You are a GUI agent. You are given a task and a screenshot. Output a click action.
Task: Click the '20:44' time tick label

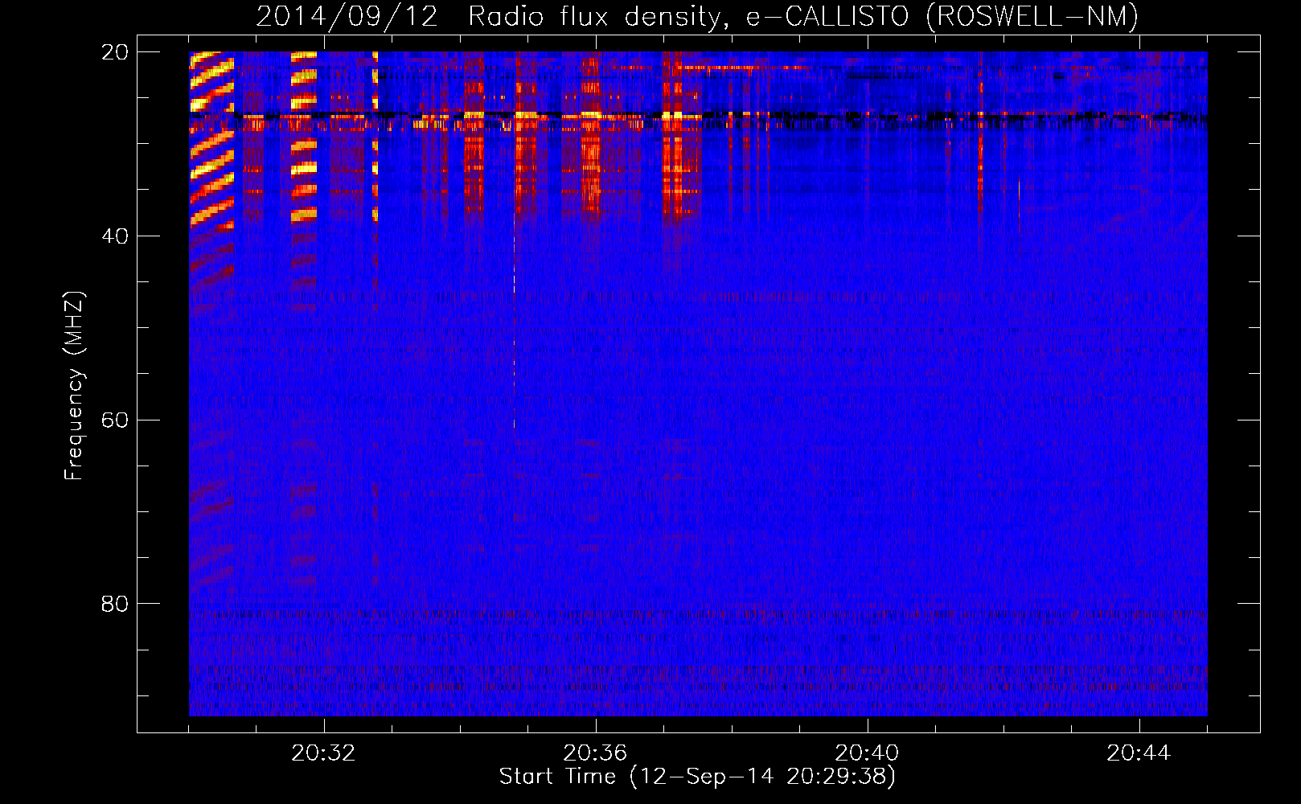[x=1139, y=753]
